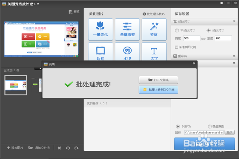Select the first added image thumbnail
Image resolution: width=239 pixels, height=159 pixels.
[16, 85]
